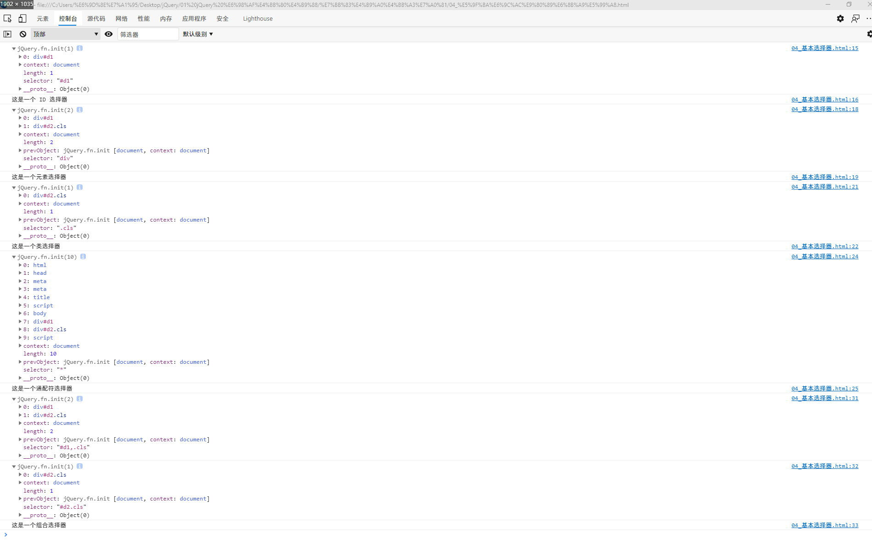The height and width of the screenshot is (545, 872).
Task: Open the 默认级别 log level dropdown
Action: [198, 34]
